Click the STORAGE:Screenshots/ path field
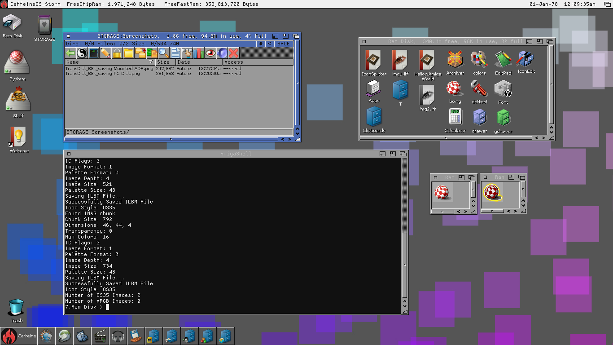Screen dimensions: 613x345 [x=179, y=132]
